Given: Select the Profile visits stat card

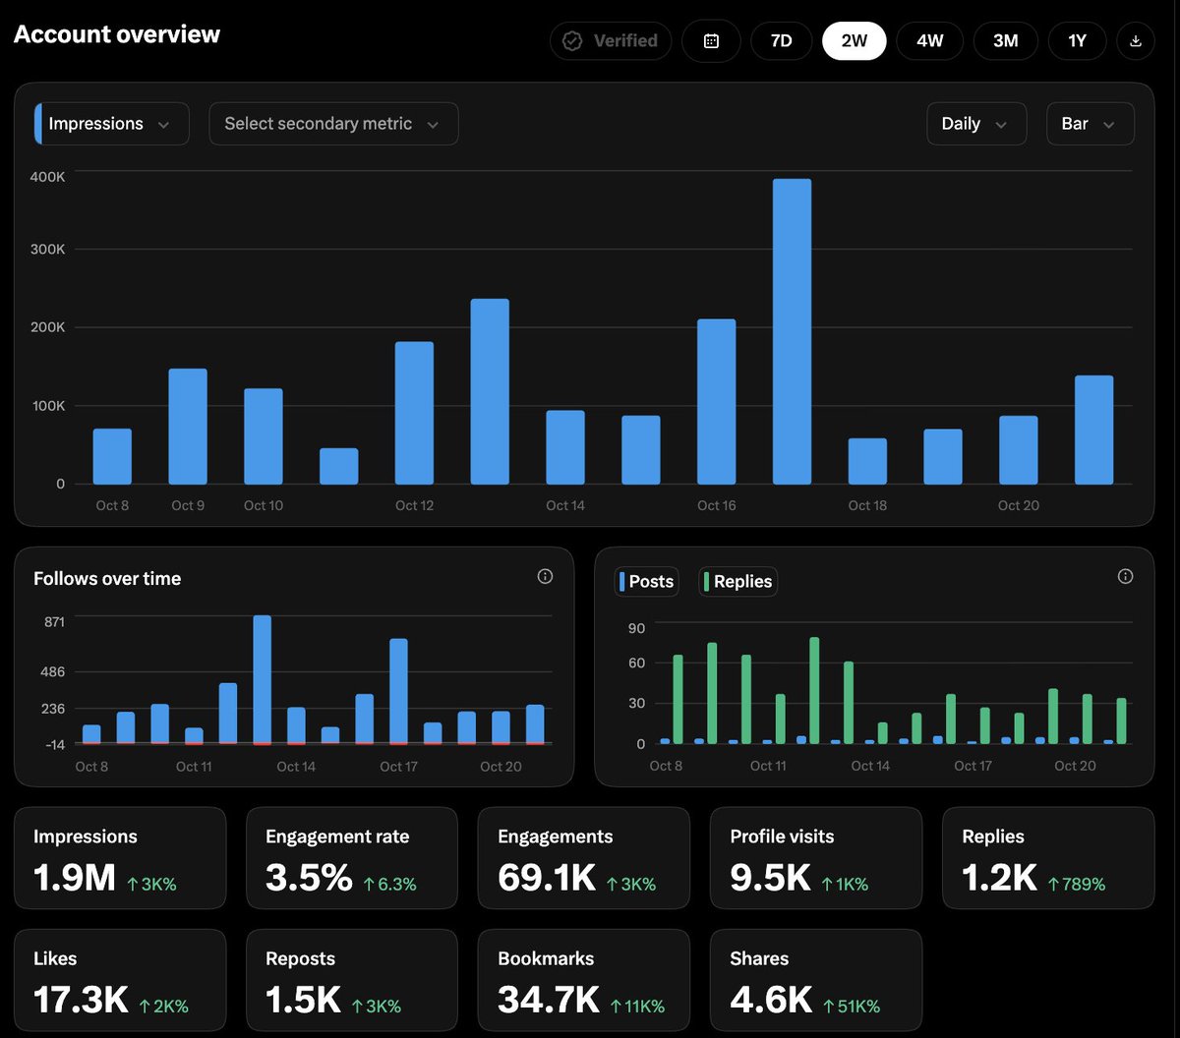Looking at the screenshot, I should 816,858.
